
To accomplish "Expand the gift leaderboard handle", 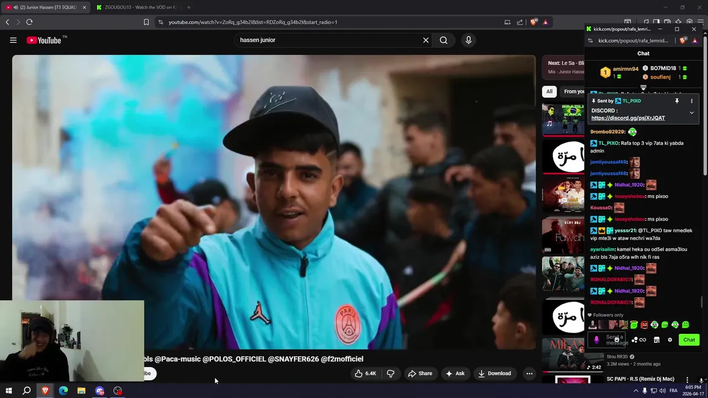I will pos(643,88).
